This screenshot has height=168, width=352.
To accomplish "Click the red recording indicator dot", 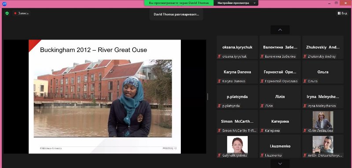I will tap(15, 14).
